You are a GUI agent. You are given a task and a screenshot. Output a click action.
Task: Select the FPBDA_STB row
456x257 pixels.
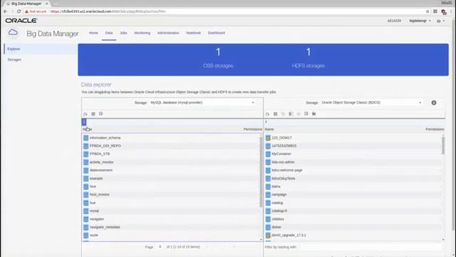click(171, 154)
